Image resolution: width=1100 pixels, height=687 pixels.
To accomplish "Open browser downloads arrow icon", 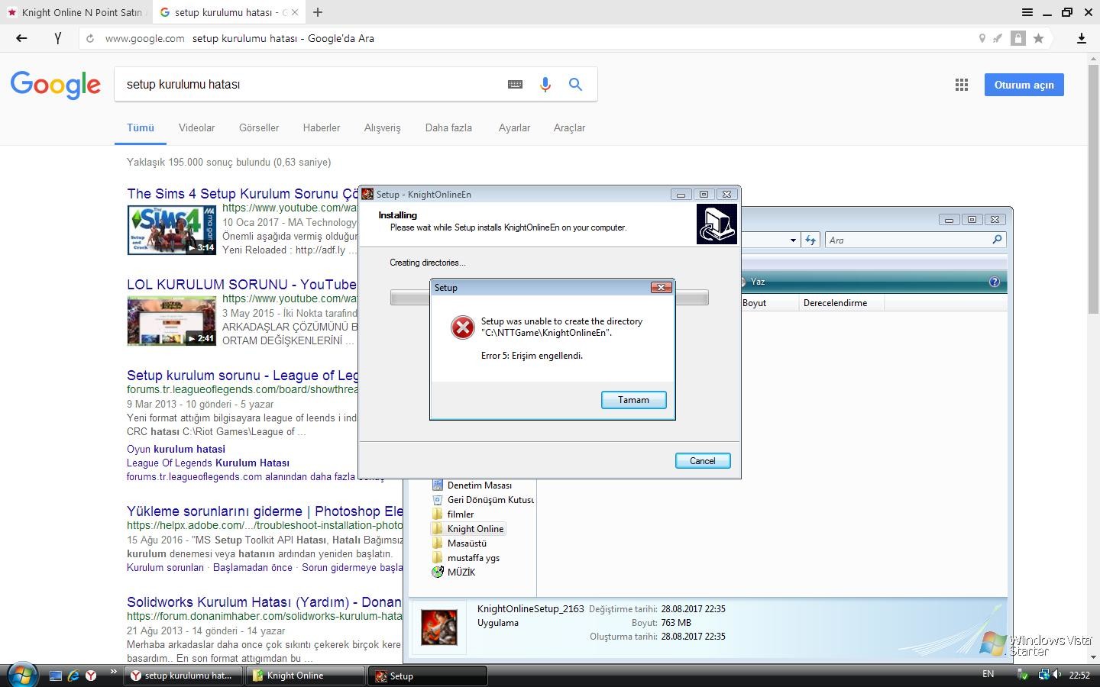I will click(1082, 38).
